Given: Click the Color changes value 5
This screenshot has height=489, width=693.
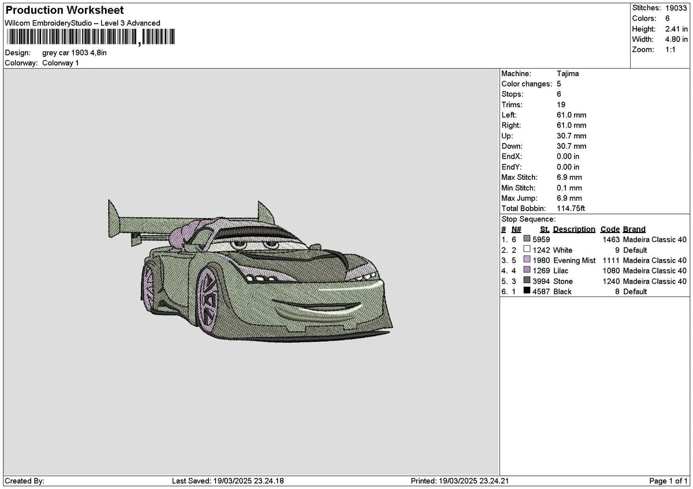Looking at the screenshot, I should (559, 84).
